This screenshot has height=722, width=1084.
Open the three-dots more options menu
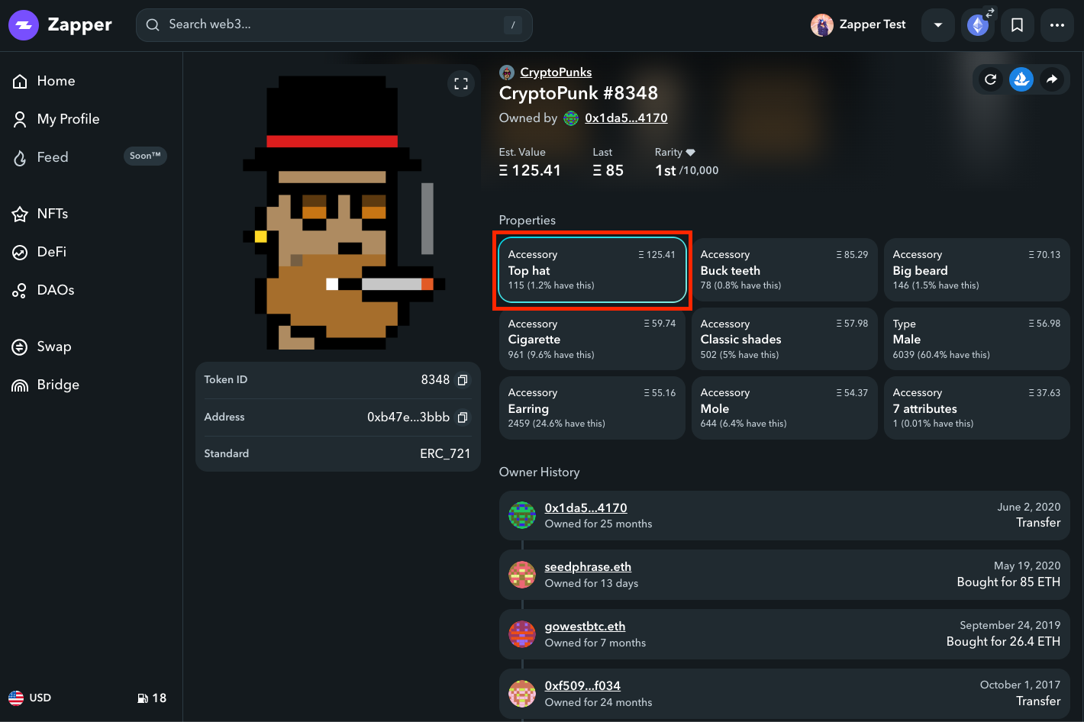pyautogui.click(x=1057, y=25)
